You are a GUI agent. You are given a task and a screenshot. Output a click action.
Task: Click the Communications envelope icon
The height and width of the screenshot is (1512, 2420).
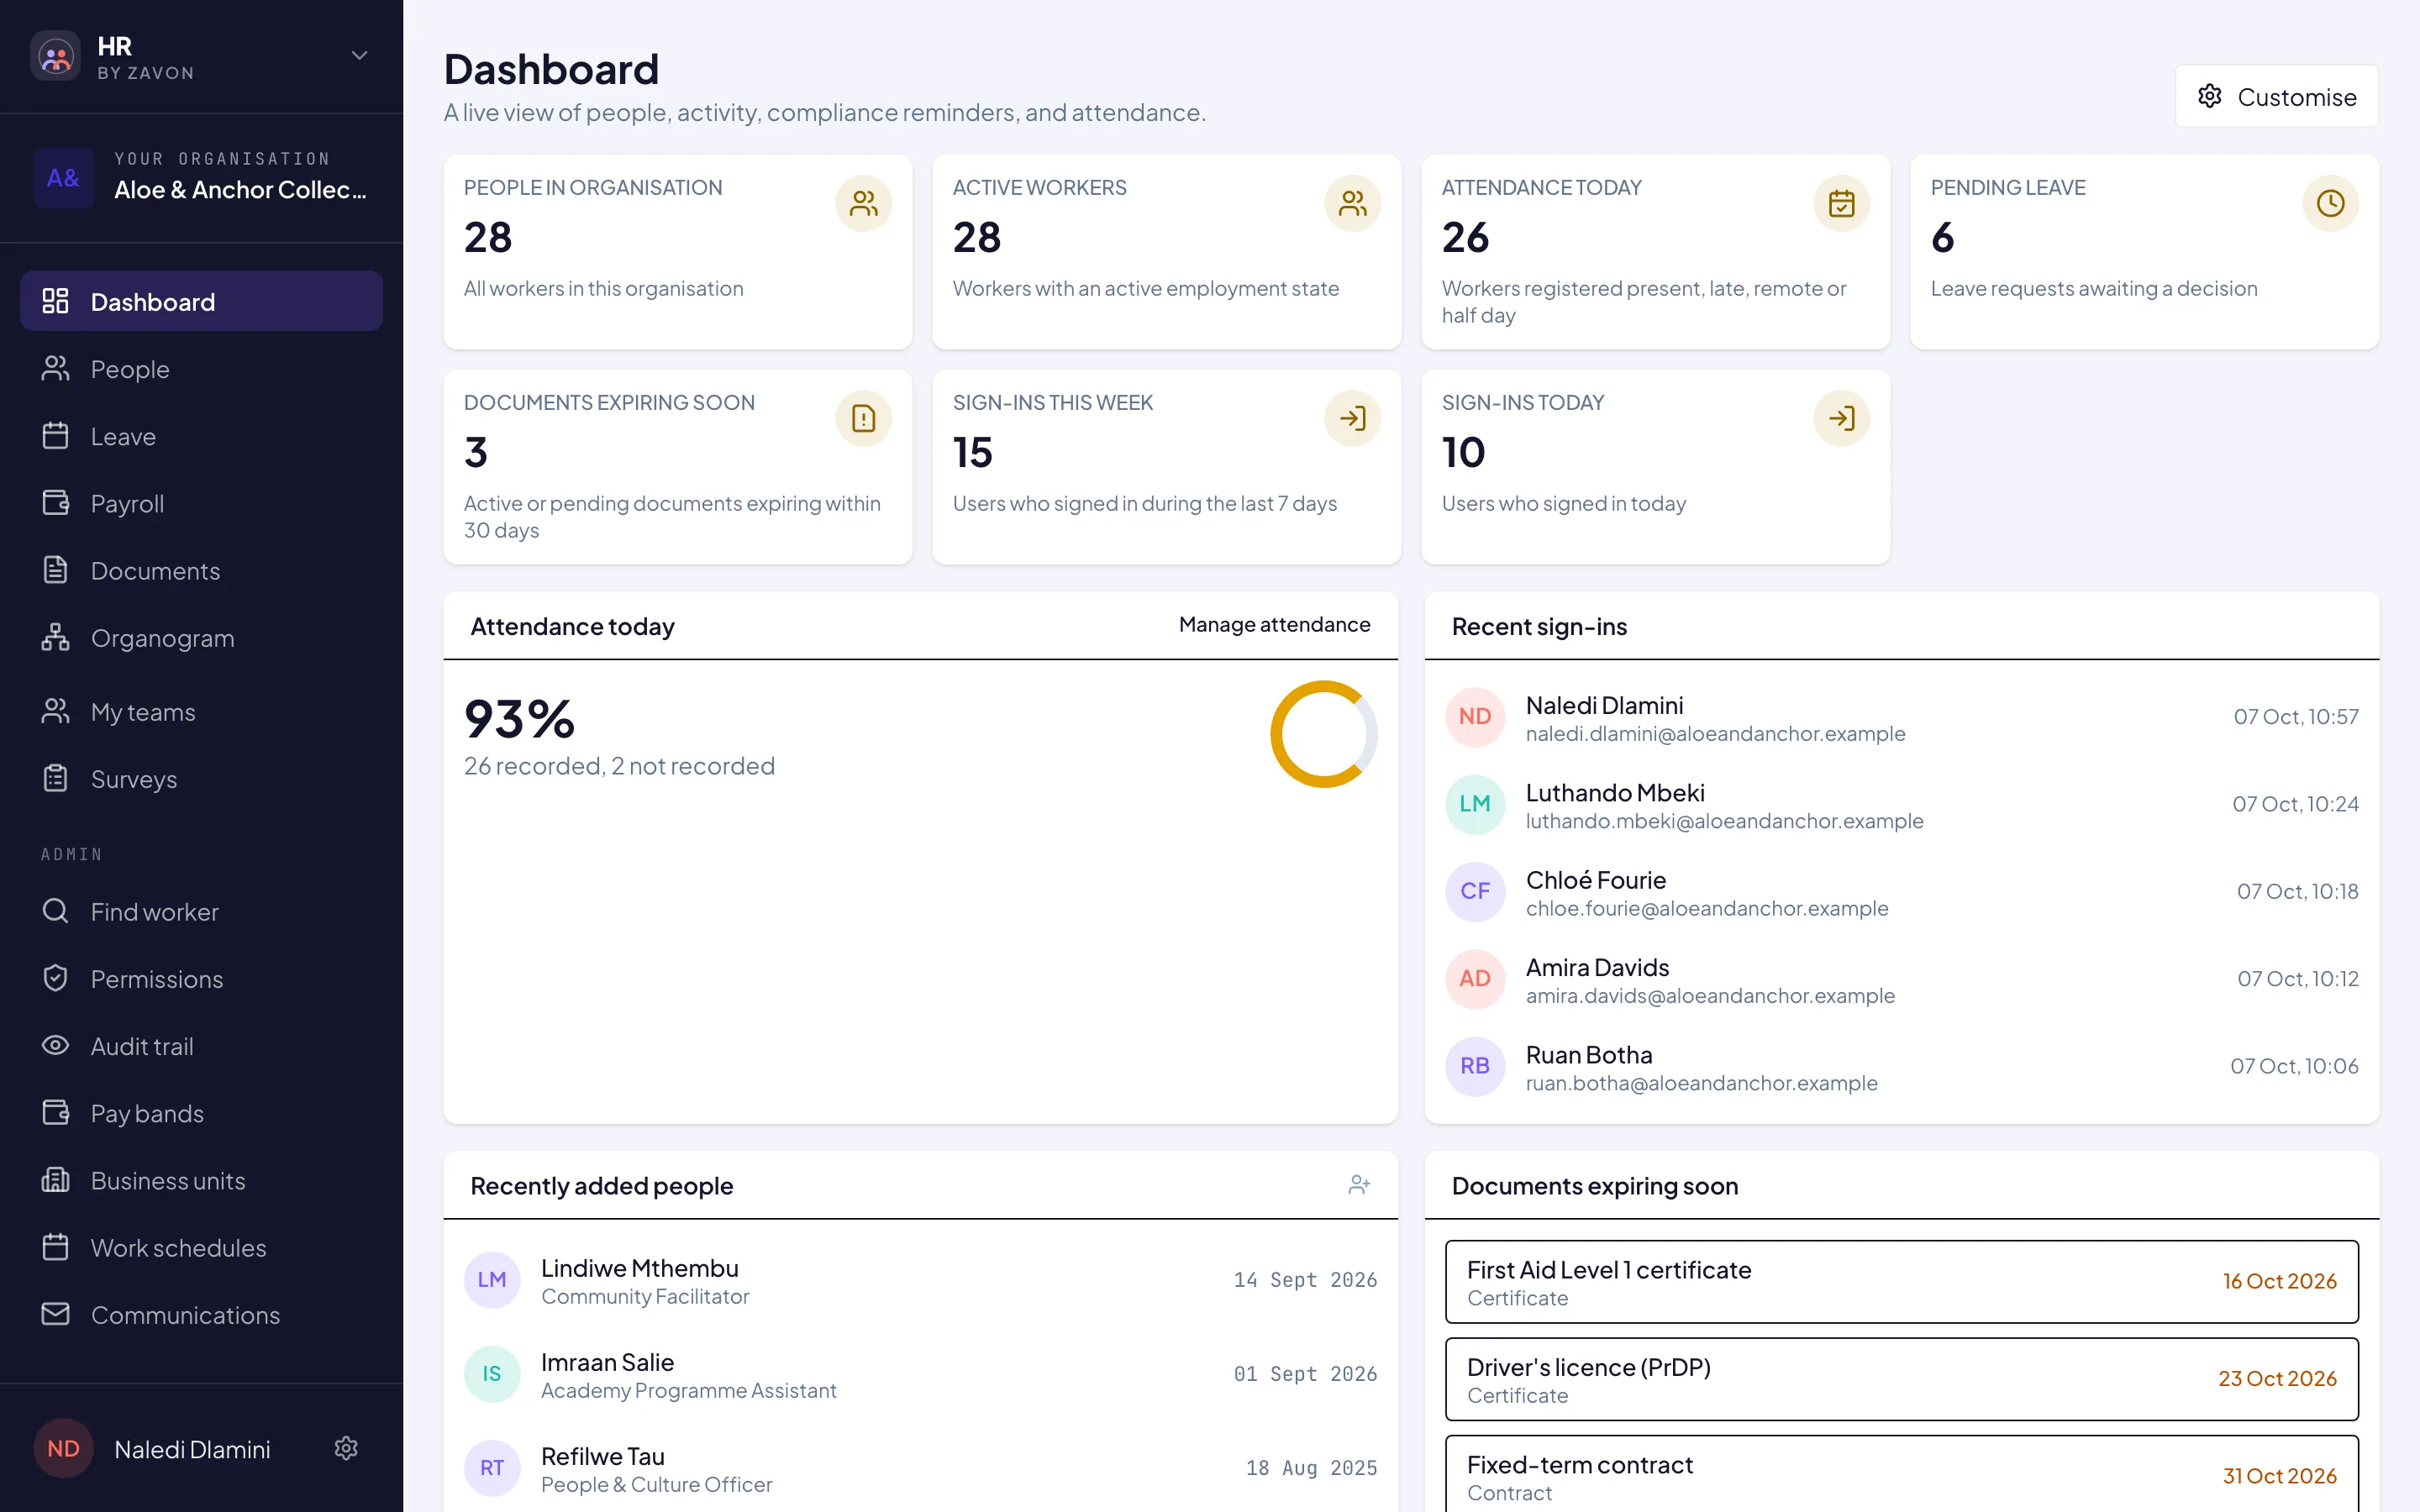[x=55, y=1313]
